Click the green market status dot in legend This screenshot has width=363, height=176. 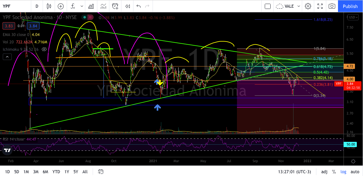pos(85,17)
